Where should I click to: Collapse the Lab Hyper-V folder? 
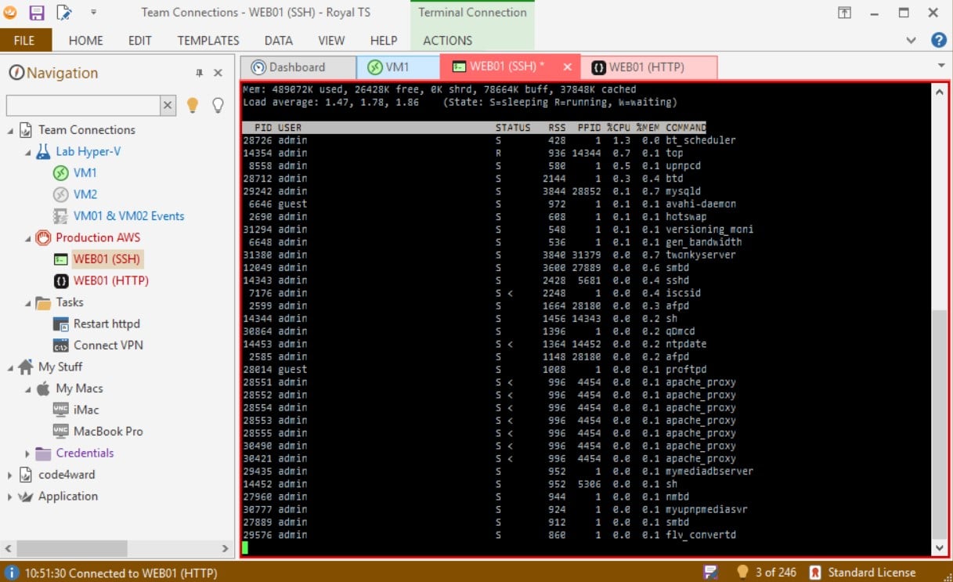pos(27,153)
